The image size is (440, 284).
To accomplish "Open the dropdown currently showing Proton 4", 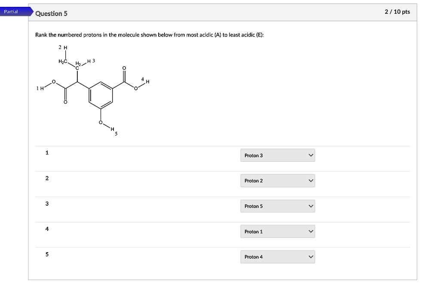I will tap(277, 257).
